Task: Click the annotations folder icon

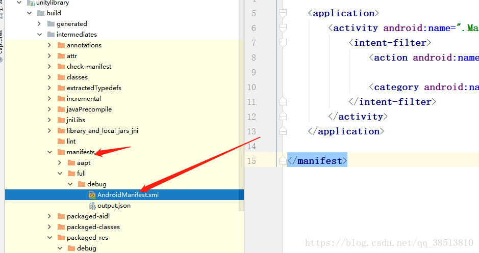Action: (x=61, y=45)
